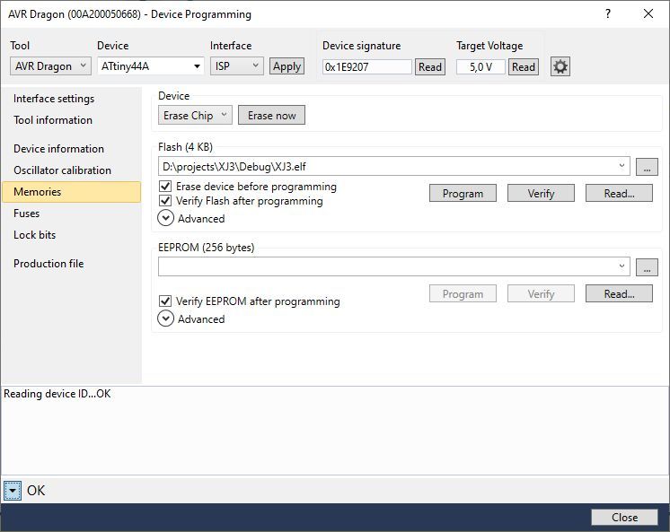Toggle Erase device before programming
Viewport: 670px width, 532px height.
pyautogui.click(x=165, y=187)
